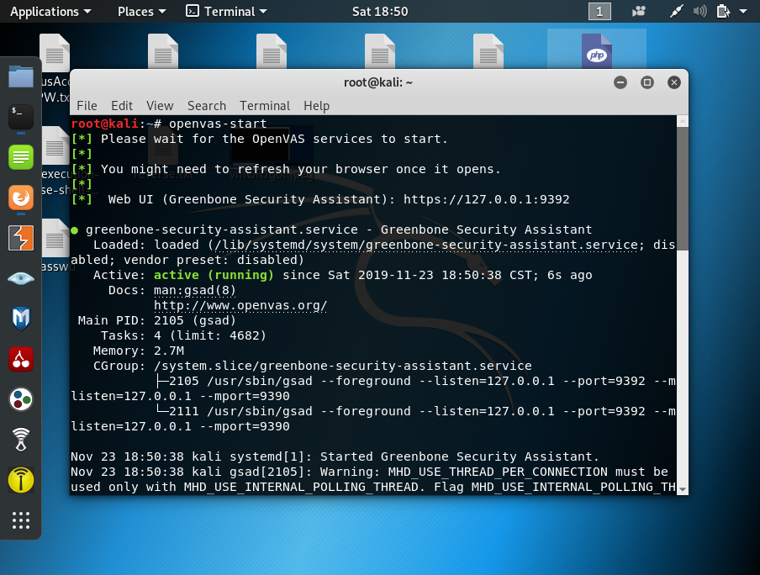Click the man:gsad(8) docs link
The image size is (760, 575).
click(x=195, y=290)
